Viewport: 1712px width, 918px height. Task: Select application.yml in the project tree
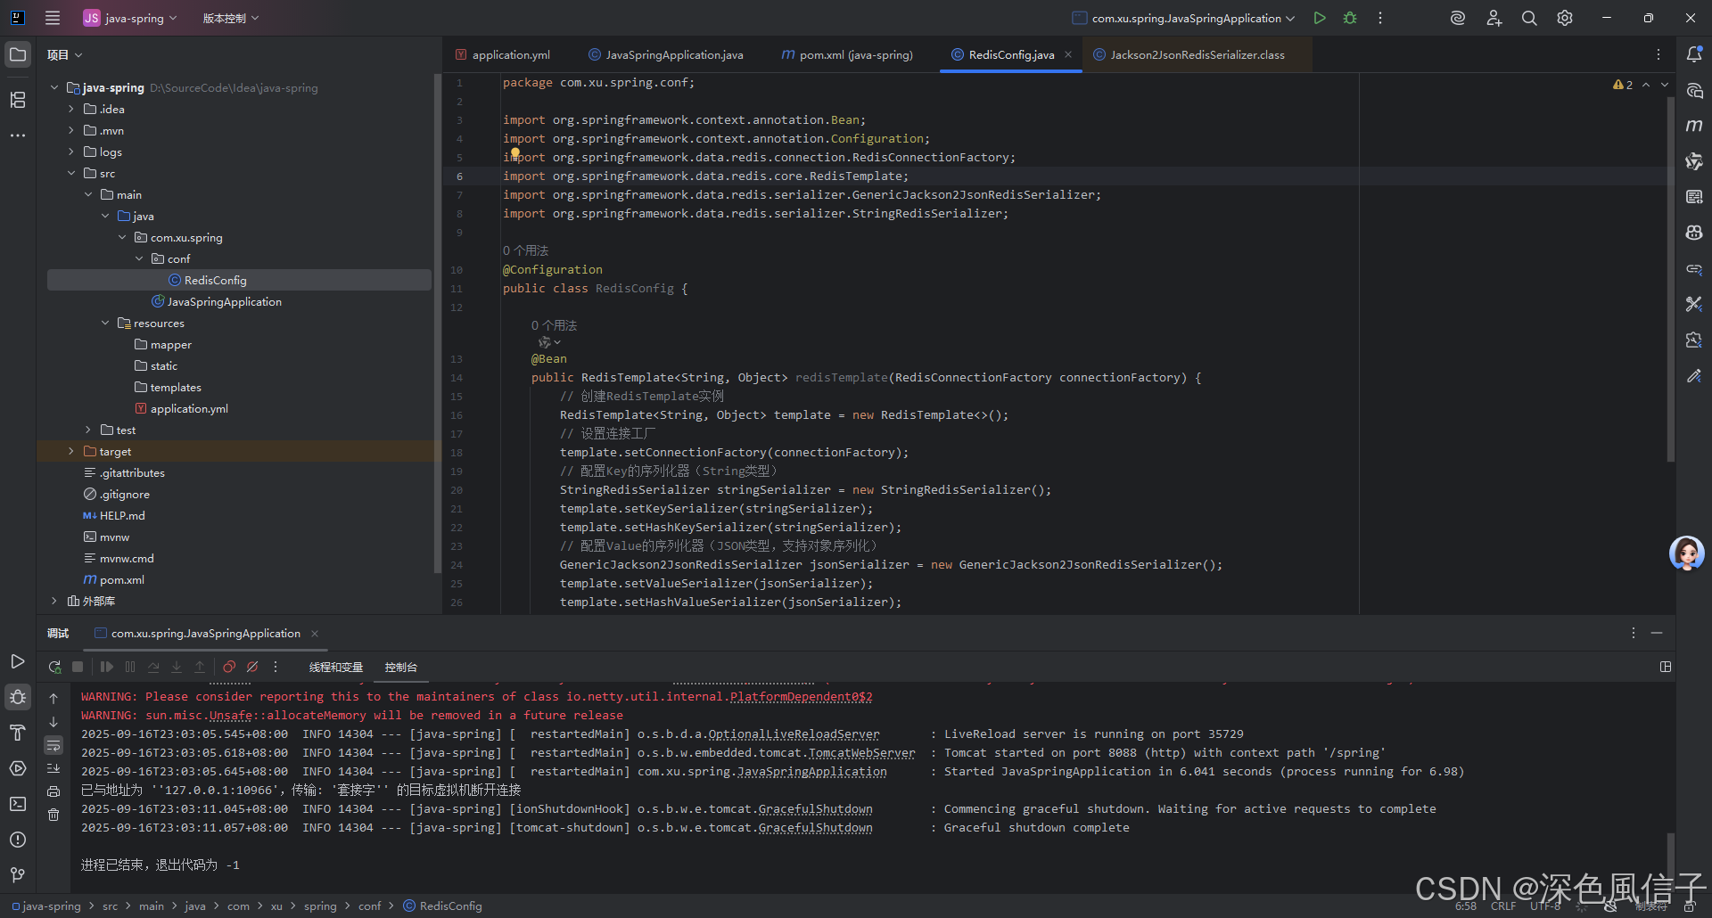188,408
